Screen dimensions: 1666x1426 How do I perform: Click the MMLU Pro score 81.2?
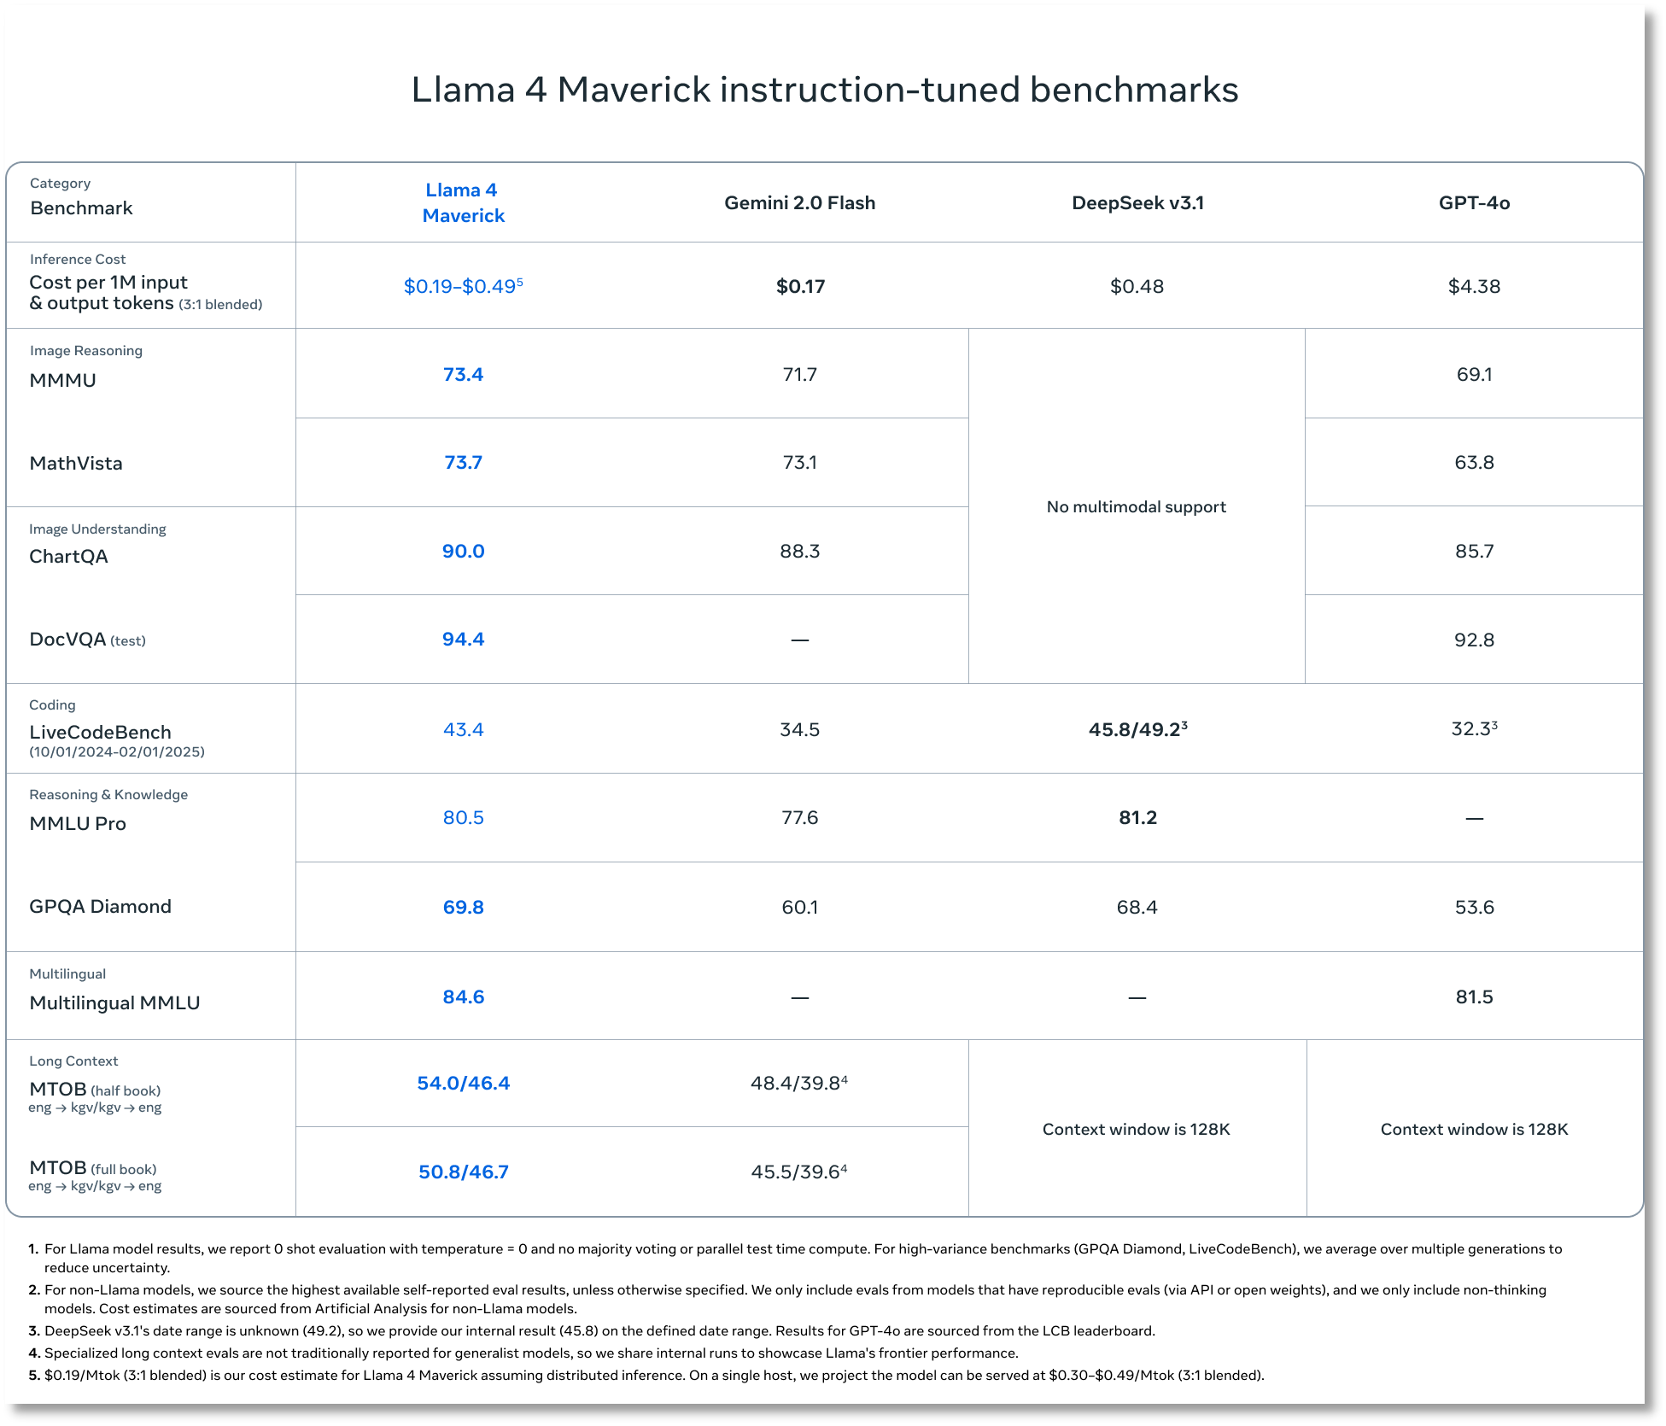pyautogui.click(x=1137, y=818)
